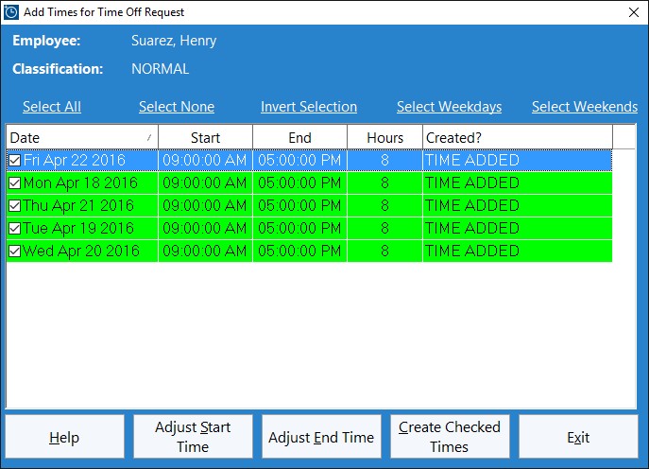Click the Adjust Start Time button
Screen dimensions: 649x469
click(x=193, y=437)
